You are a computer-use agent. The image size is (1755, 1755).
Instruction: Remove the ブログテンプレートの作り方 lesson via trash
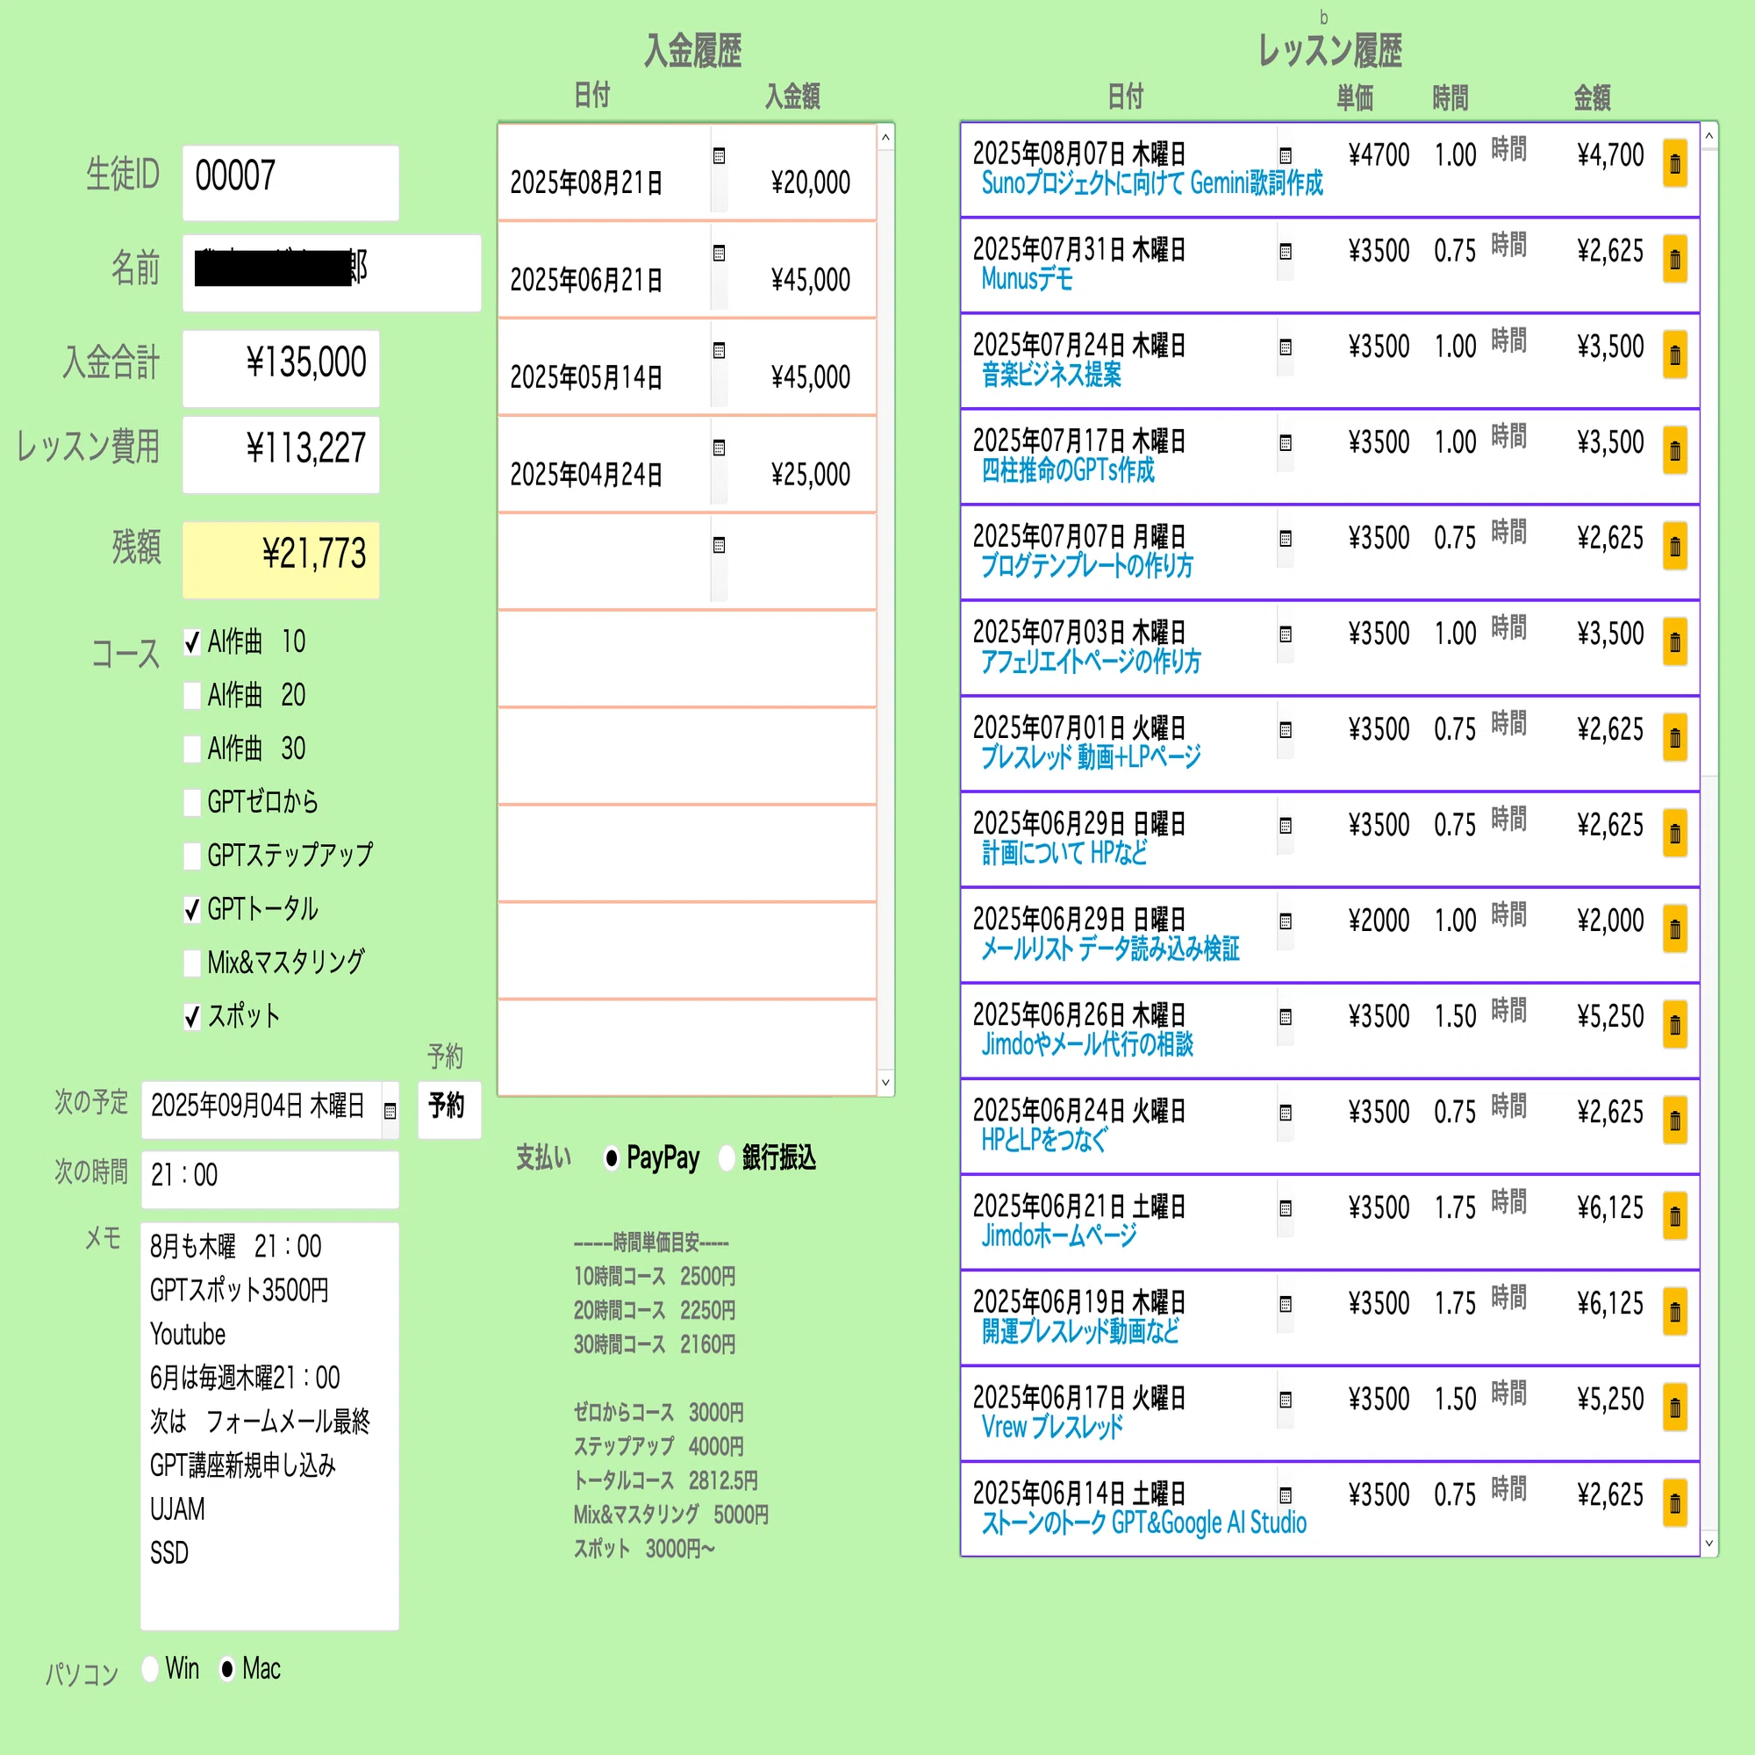pos(1674,546)
